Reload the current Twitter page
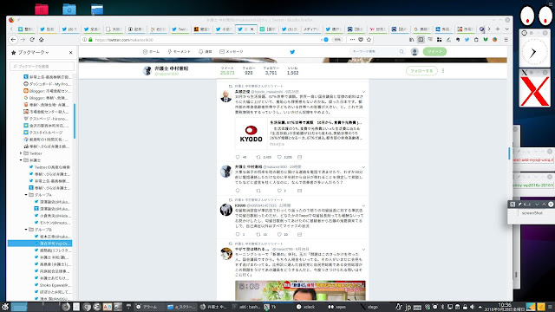Viewport: 555px width, 312px height. (x=32, y=40)
